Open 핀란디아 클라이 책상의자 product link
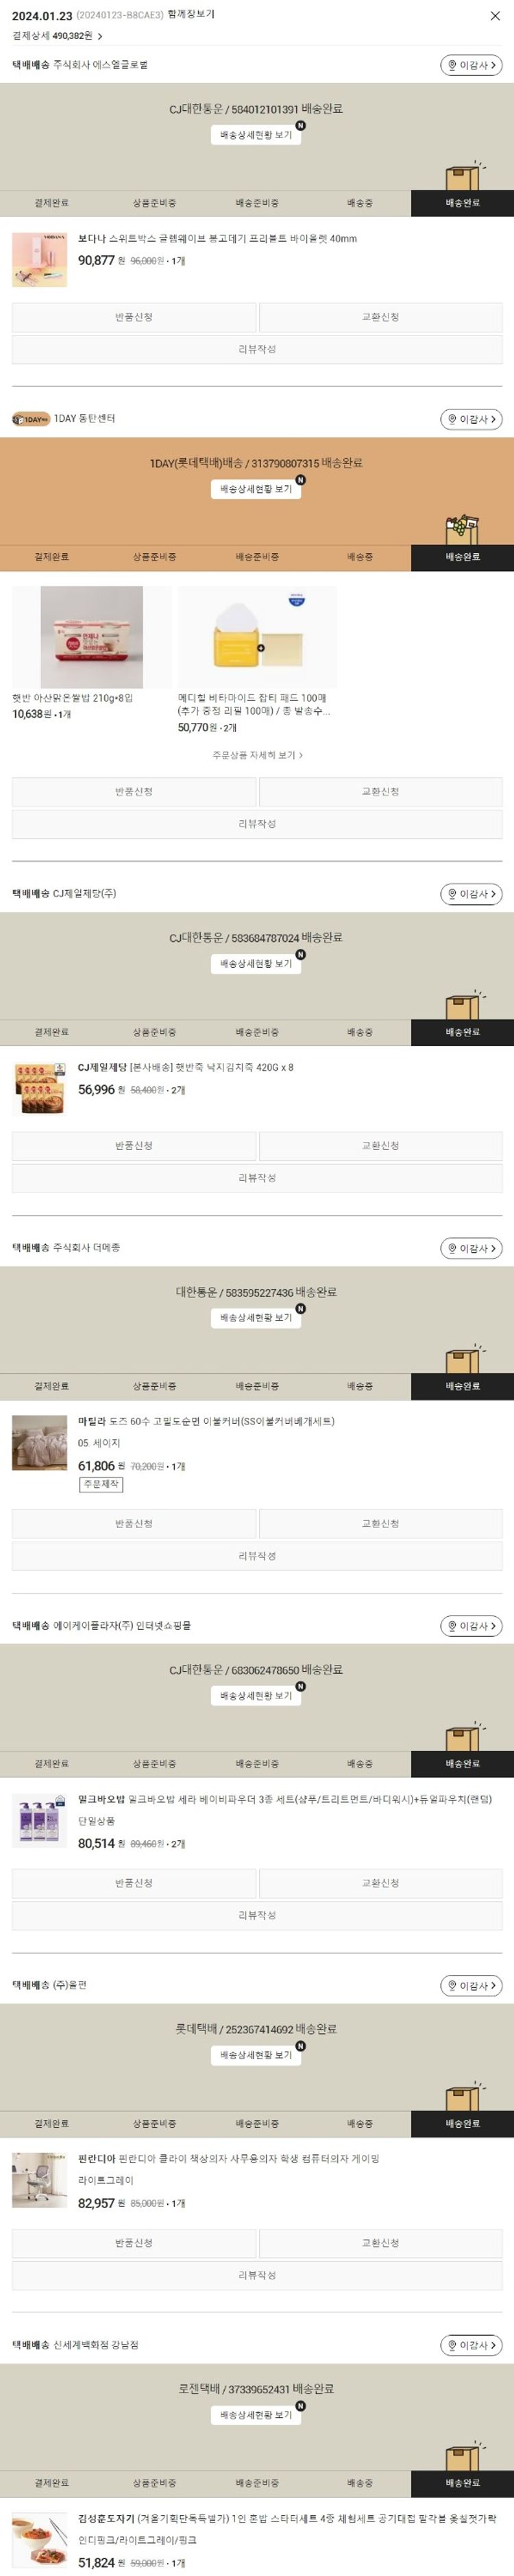The image size is (514, 2576). (228, 2159)
